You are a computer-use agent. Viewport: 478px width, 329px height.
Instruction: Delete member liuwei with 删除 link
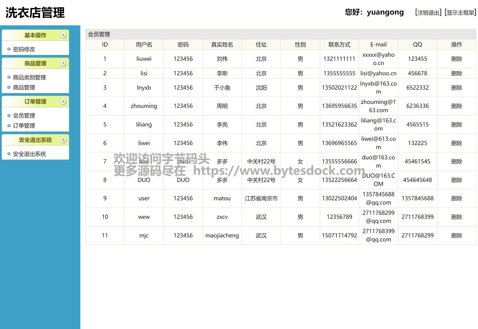coord(456,59)
